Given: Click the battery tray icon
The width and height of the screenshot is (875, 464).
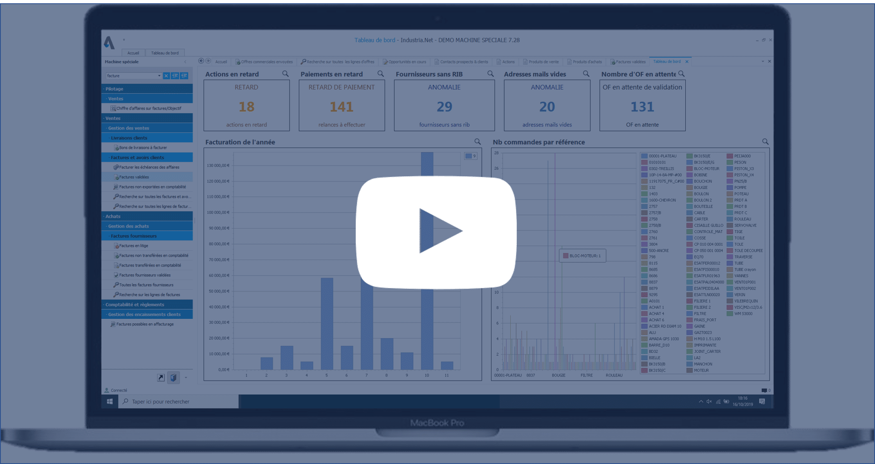Looking at the screenshot, I should tap(726, 401).
